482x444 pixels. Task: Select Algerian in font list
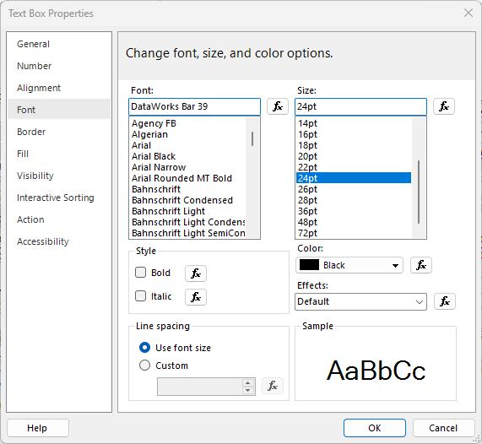(x=188, y=134)
